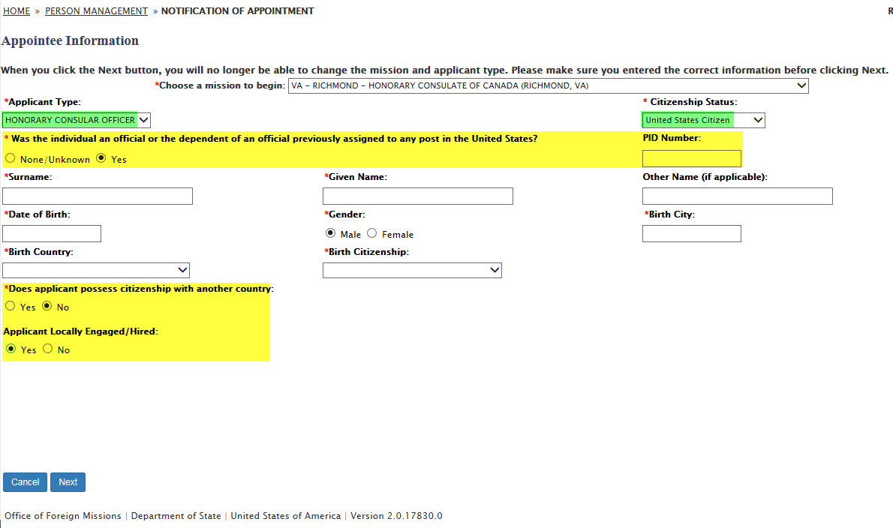The width and height of the screenshot is (893, 528).
Task: Select None/Unknown for previously assigned official
Action: [11, 158]
